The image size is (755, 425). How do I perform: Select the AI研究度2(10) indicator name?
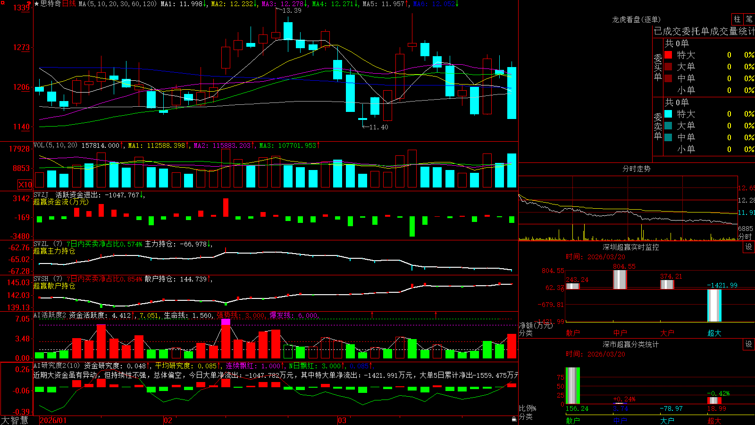coord(57,366)
